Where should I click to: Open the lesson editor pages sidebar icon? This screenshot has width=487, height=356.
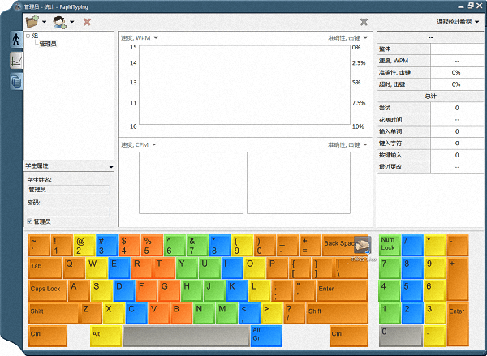coord(15,80)
